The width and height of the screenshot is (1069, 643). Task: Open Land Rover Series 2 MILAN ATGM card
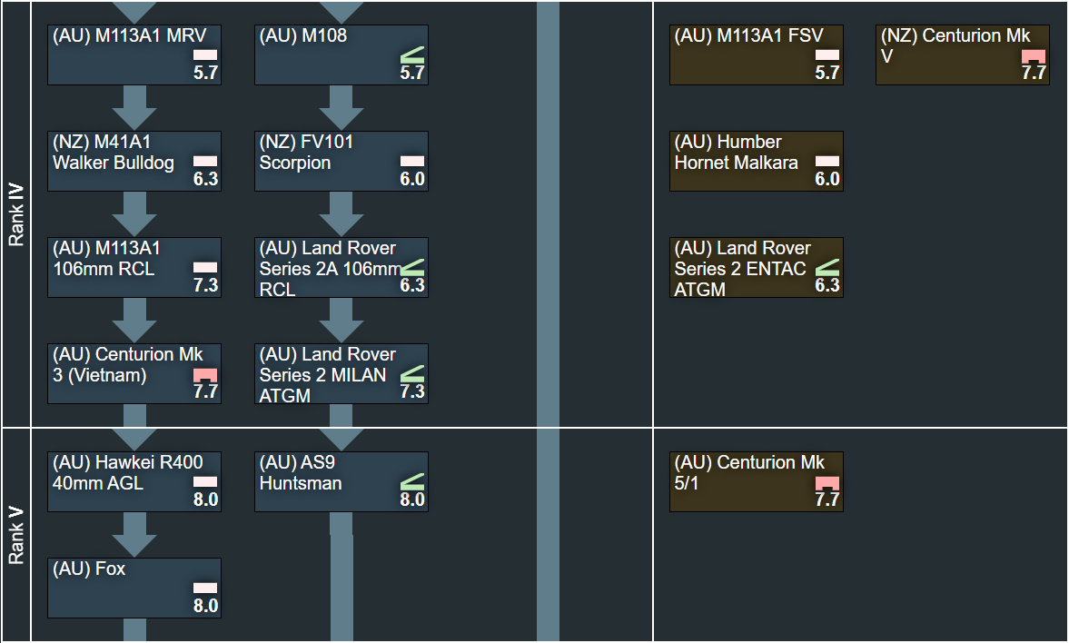click(x=341, y=373)
